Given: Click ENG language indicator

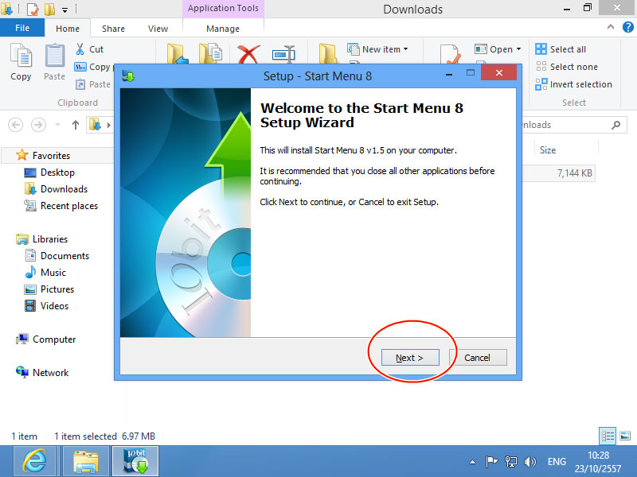Looking at the screenshot, I should click(x=557, y=462).
